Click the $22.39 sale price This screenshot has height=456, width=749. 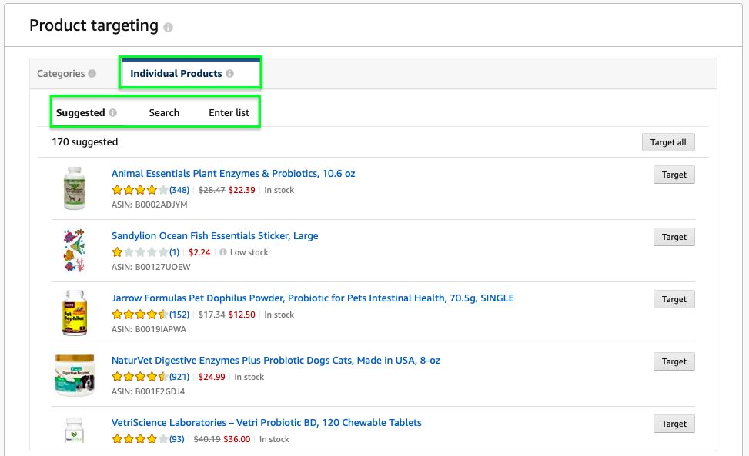(x=242, y=190)
